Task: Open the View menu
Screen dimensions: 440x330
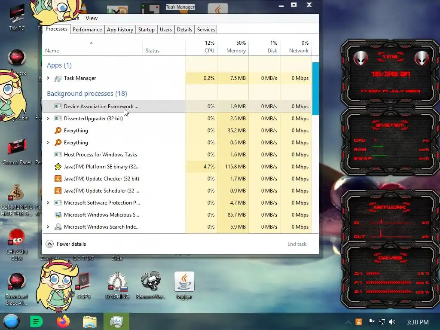Action: click(92, 18)
